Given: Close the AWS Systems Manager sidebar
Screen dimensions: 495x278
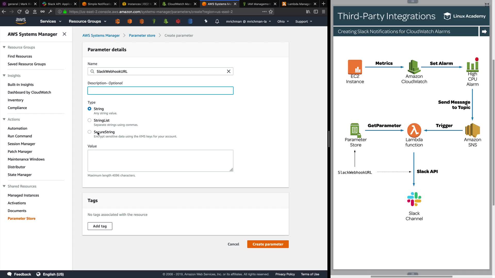Looking at the screenshot, I should coord(64,34).
